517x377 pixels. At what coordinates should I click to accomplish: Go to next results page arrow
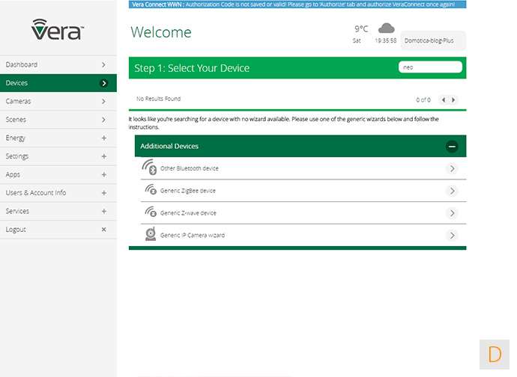[x=453, y=99]
